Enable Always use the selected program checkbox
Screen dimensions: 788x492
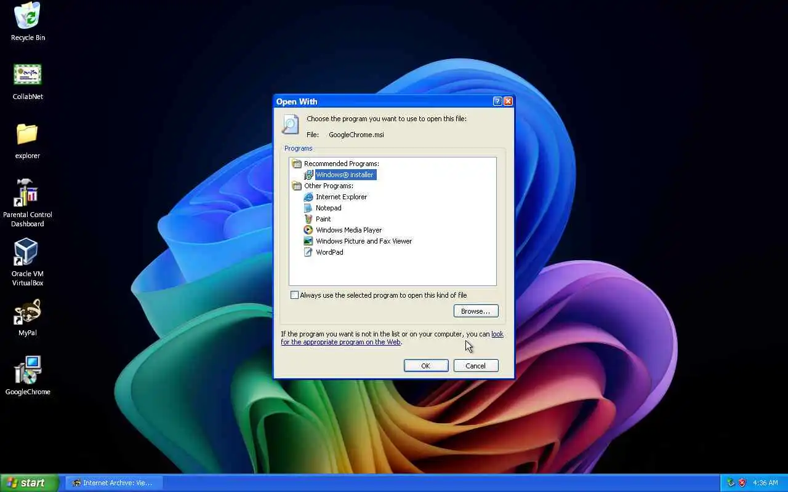pyautogui.click(x=294, y=295)
